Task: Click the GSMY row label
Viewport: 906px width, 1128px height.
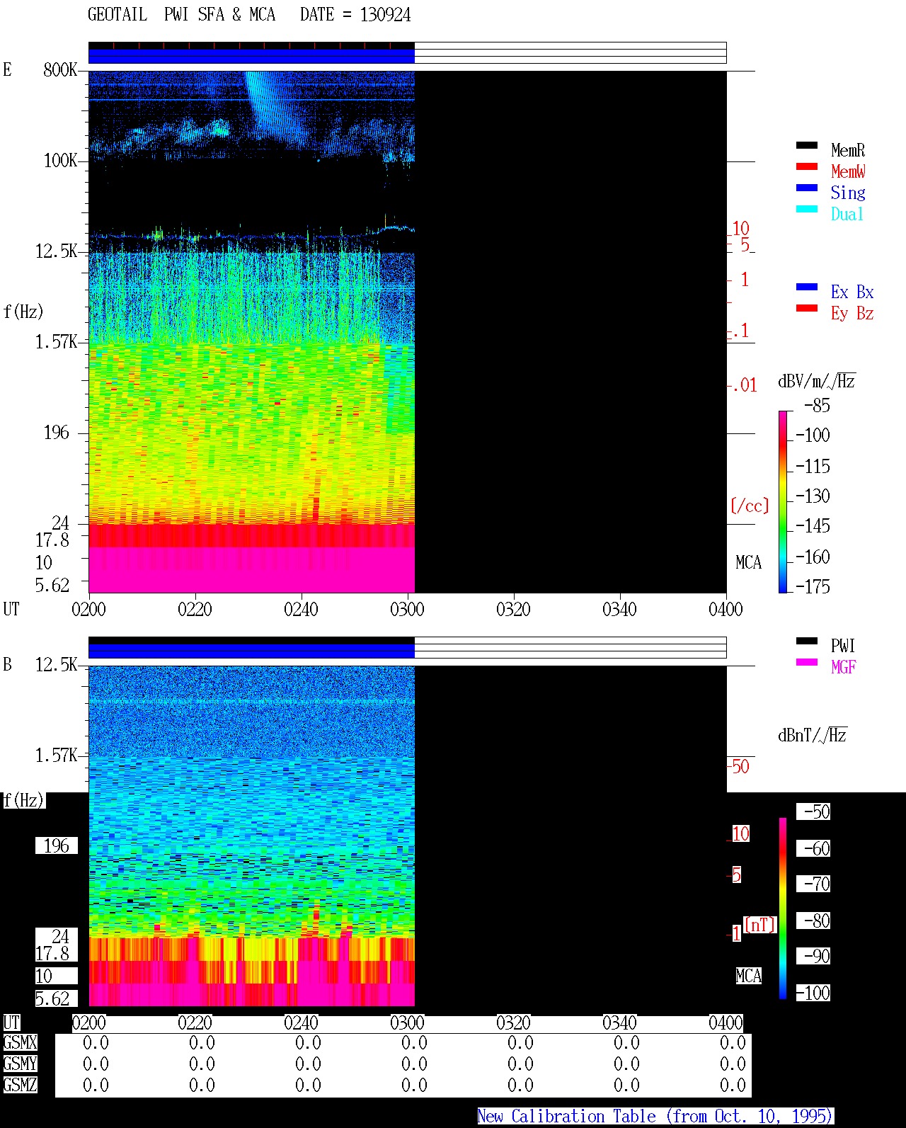Action: pos(20,1064)
